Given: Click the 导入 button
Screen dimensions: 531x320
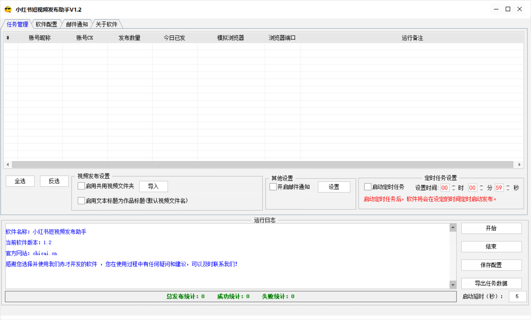Looking at the screenshot, I should click(x=153, y=186).
